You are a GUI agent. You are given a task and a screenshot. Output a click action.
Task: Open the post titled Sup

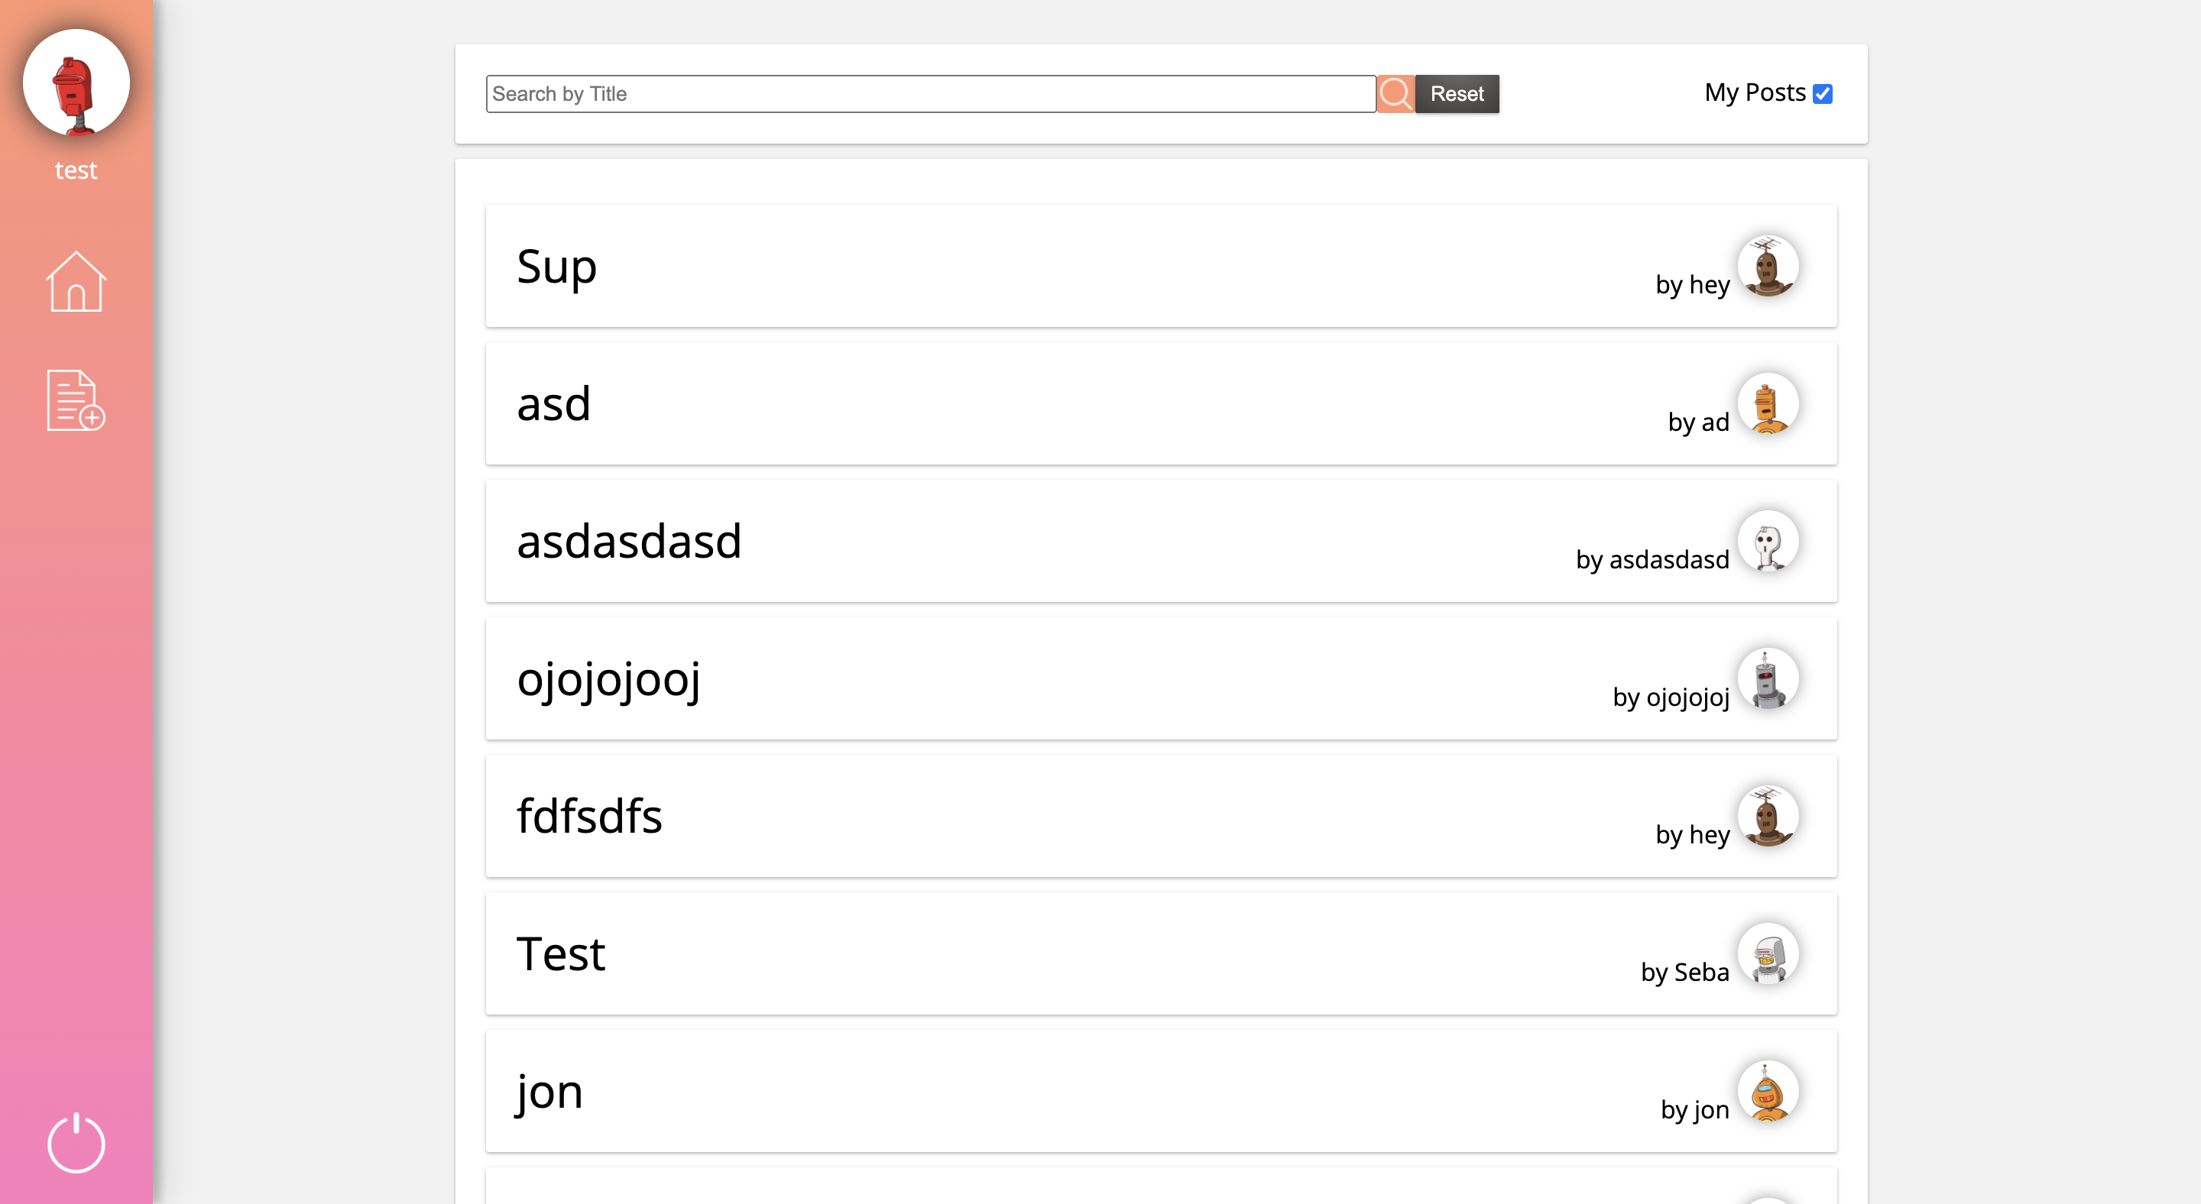557,267
